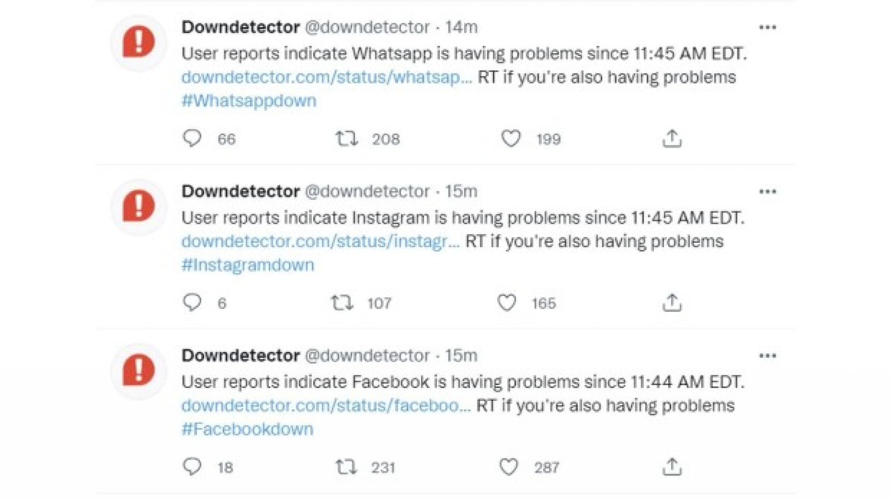
Task: Open the downdetector.com/status/whatsap link
Action: click(326, 77)
